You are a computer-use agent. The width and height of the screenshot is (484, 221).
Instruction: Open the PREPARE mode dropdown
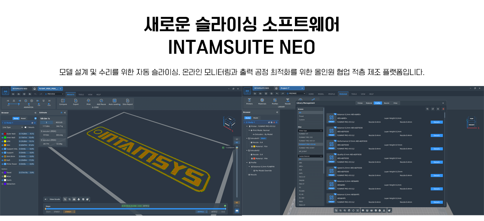coord(296,93)
